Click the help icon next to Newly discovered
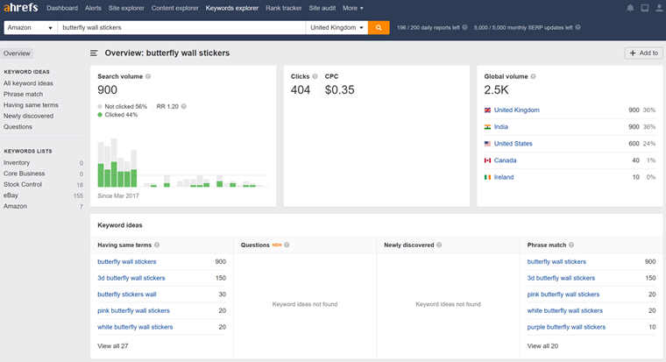Viewport: 666px width, 362px height. [439, 245]
